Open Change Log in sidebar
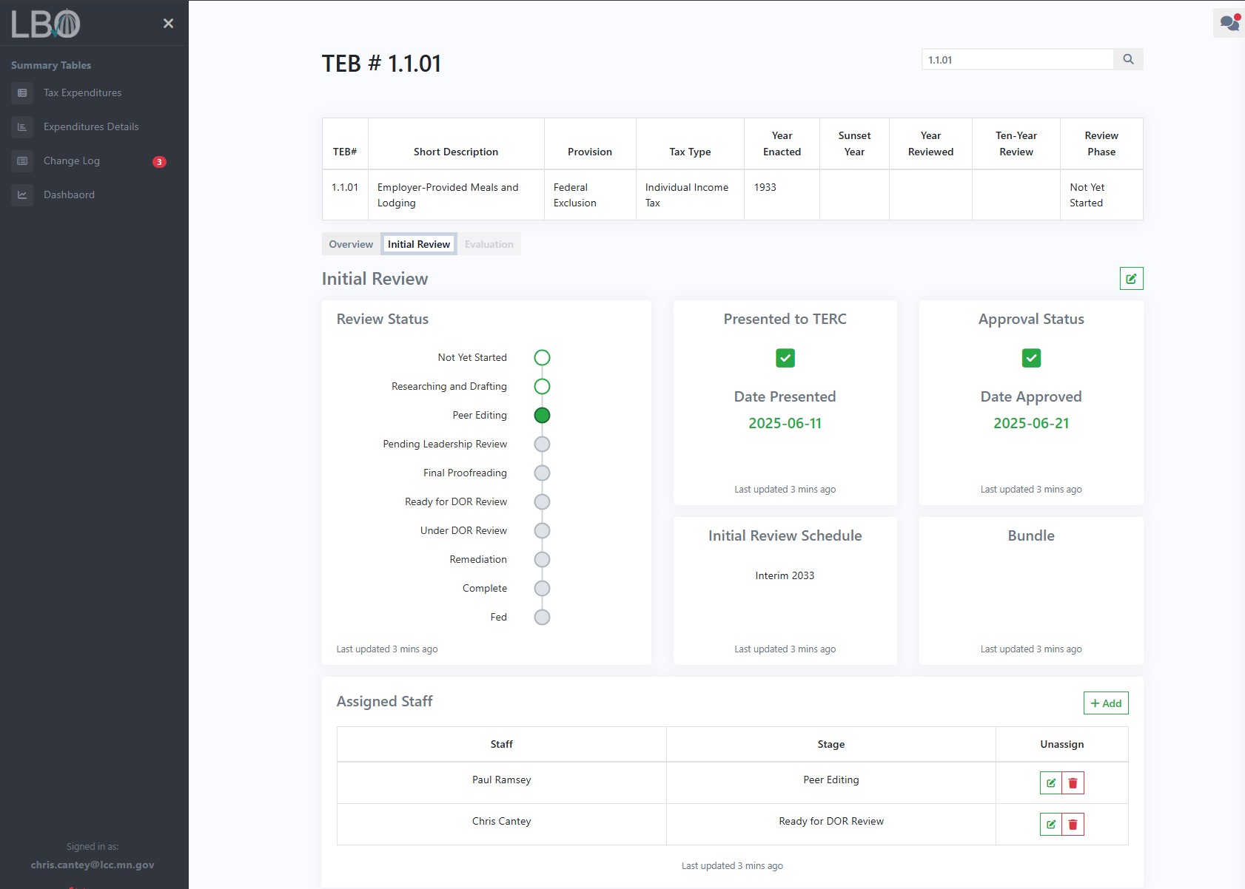Image resolution: width=1245 pixels, height=889 pixels. coord(72,161)
